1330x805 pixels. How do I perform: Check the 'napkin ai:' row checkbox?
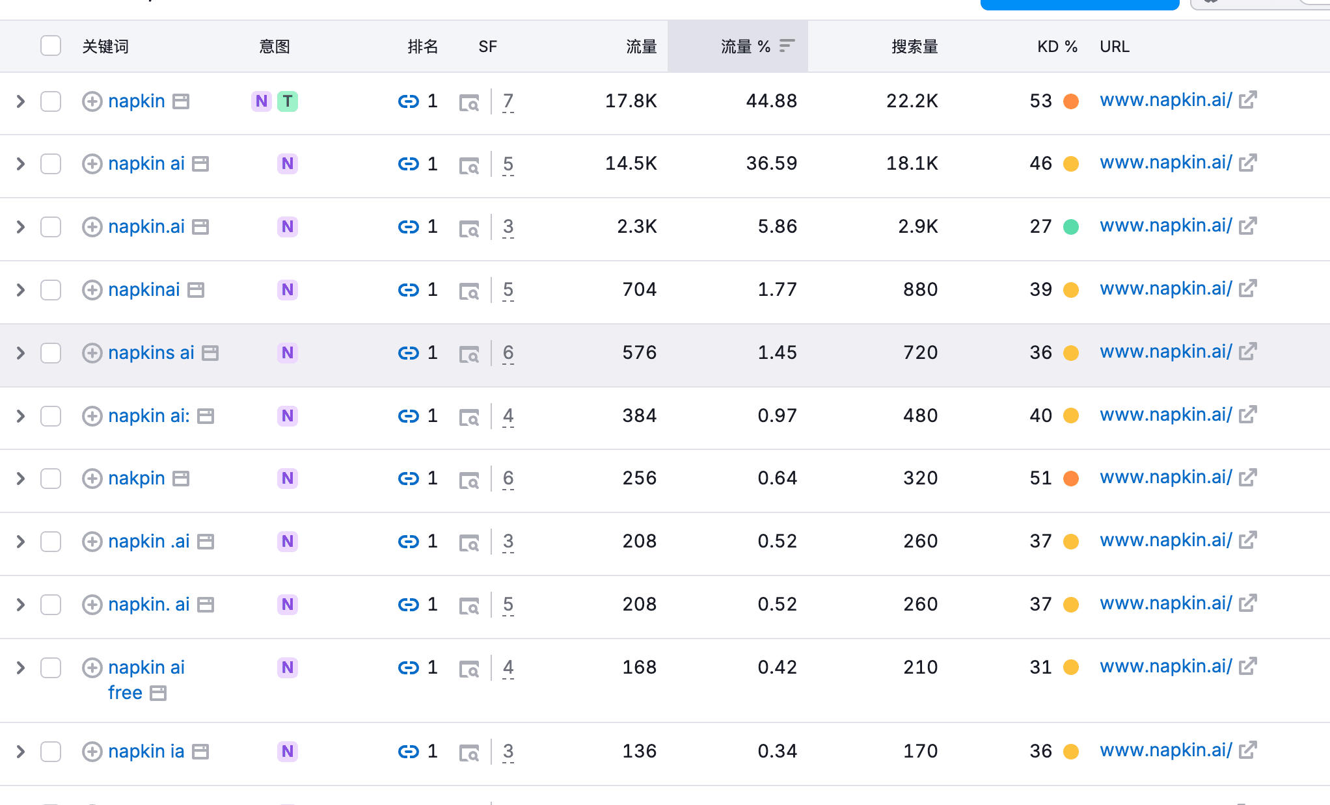[x=51, y=416]
